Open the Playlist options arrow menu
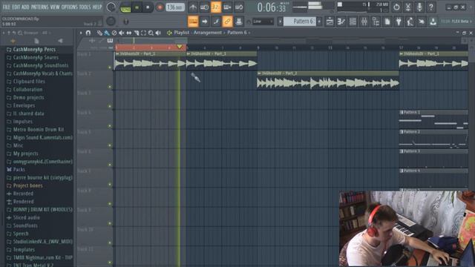This screenshot has width=475, height=267. point(81,33)
